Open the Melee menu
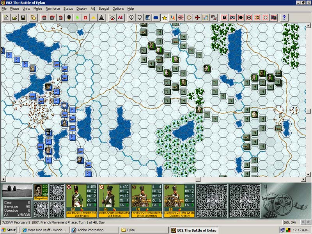The height and width of the screenshot is (234, 312). tap(37, 9)
